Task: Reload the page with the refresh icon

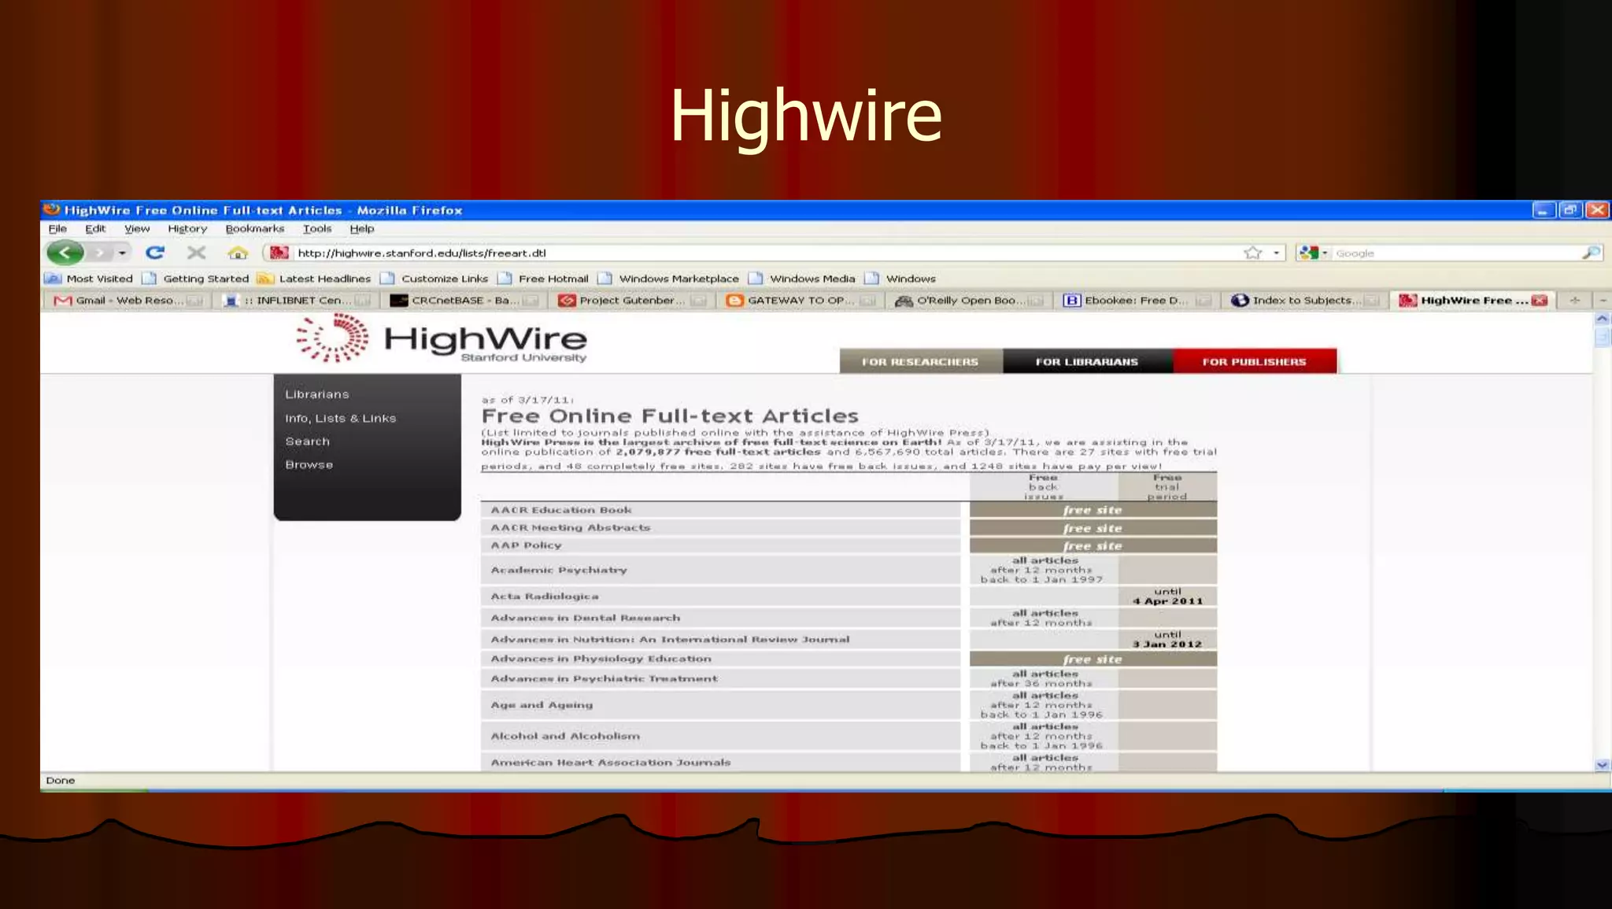Action: click(x=155, y=253)
